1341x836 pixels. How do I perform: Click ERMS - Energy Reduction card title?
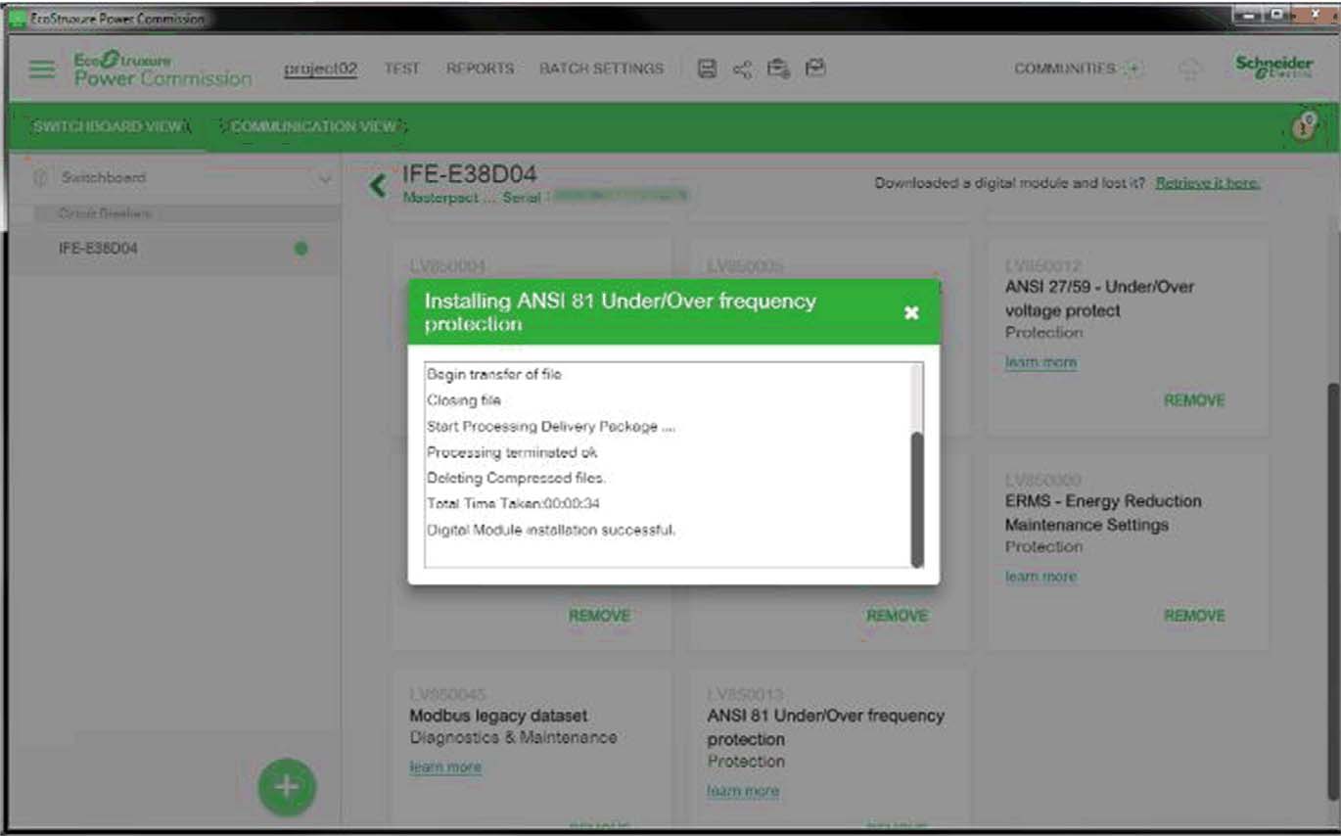pyautogui.click(x=1102, y=513)
